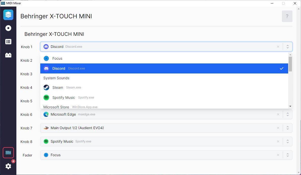Select Focus option in dropdown list
The image size is (301, 175).
coord(164,58)
